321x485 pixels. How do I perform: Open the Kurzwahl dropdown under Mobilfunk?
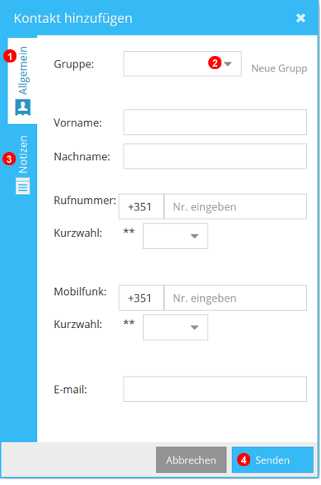(x=175, y=327)
